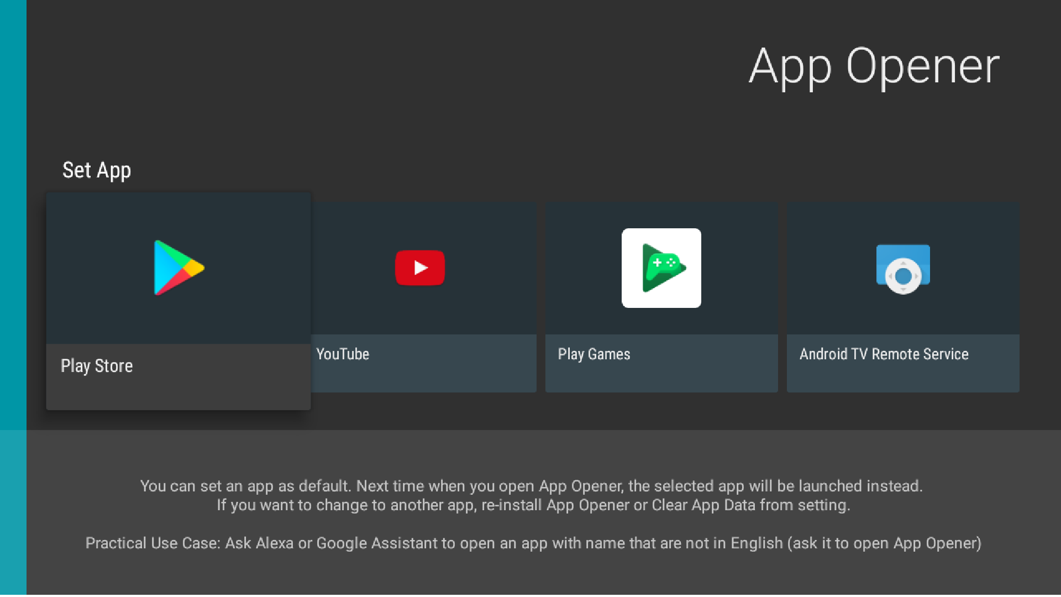Click the Set App section heading
Screen dimensions: 1061x597
coord(96,170)
